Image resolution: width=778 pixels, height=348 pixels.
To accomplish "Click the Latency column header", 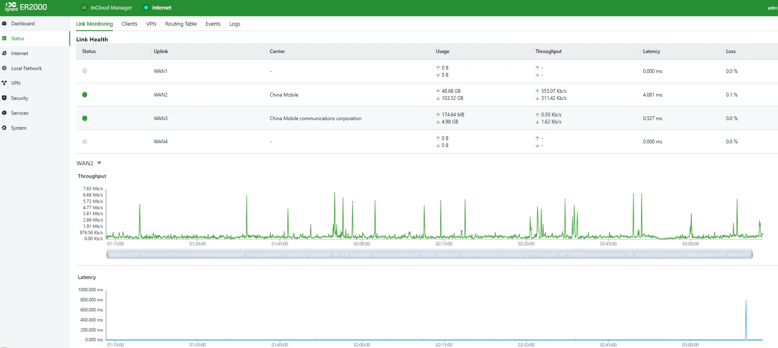I will tap(651, 51).
